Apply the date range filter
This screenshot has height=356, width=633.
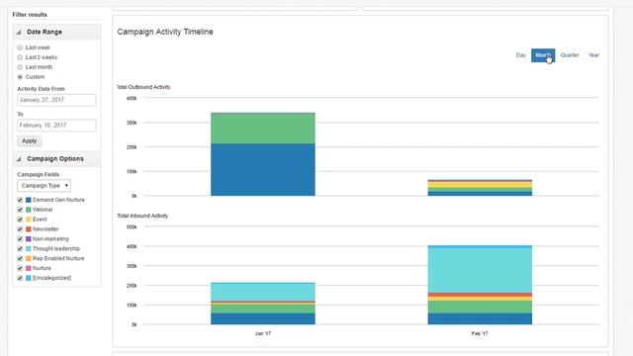pyautogui.click(x=30, y=140)
